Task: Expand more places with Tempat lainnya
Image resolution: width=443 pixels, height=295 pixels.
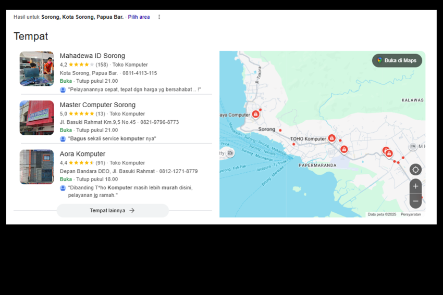Action: (113, 211)
